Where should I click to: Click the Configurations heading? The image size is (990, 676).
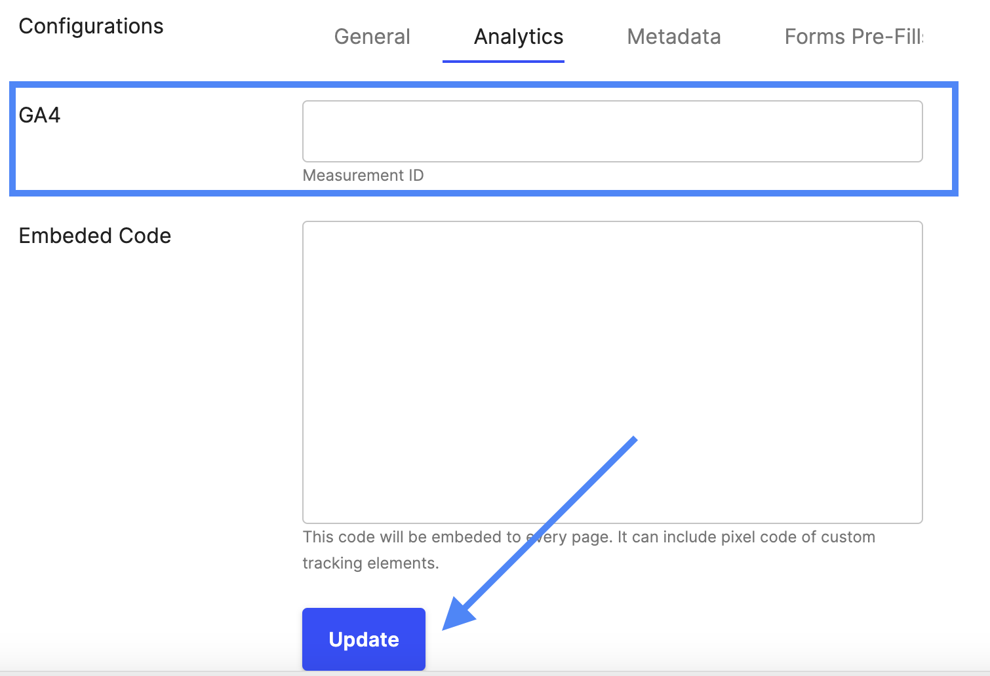coord(91,26)
